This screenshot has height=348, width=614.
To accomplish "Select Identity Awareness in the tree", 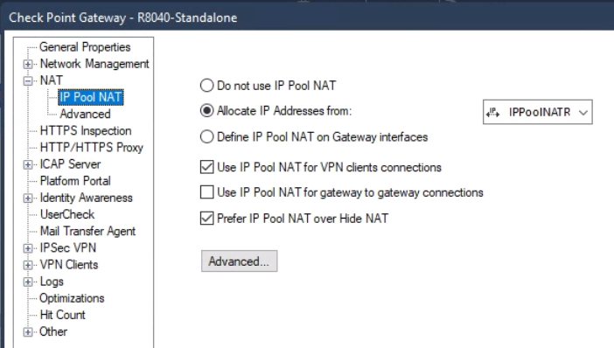I will coord(86,198).
